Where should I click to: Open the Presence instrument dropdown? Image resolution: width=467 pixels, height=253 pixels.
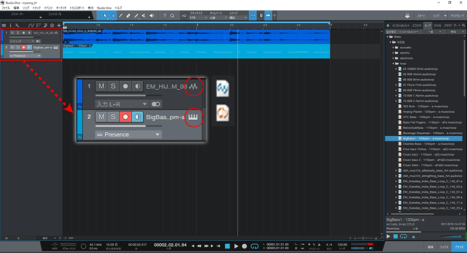[x=25, y=55]
